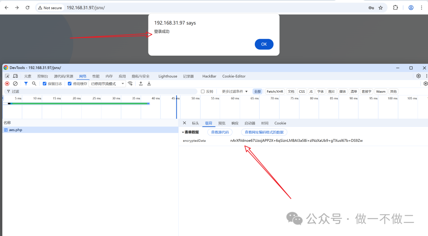The width and height of the screenshot is (428, 236).
Task: Select the Fetch/XHR request type filter
Action: point(275,91)
